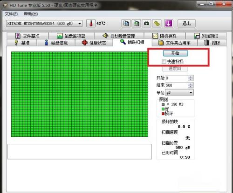Image resolution: width=233 pixels, height=193 pixels.
Task: Click the 开始 start scan button
Action: (x=175, y=53)
